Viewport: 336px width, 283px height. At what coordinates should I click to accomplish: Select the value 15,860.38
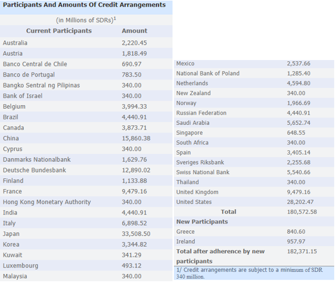coord(136,139)
